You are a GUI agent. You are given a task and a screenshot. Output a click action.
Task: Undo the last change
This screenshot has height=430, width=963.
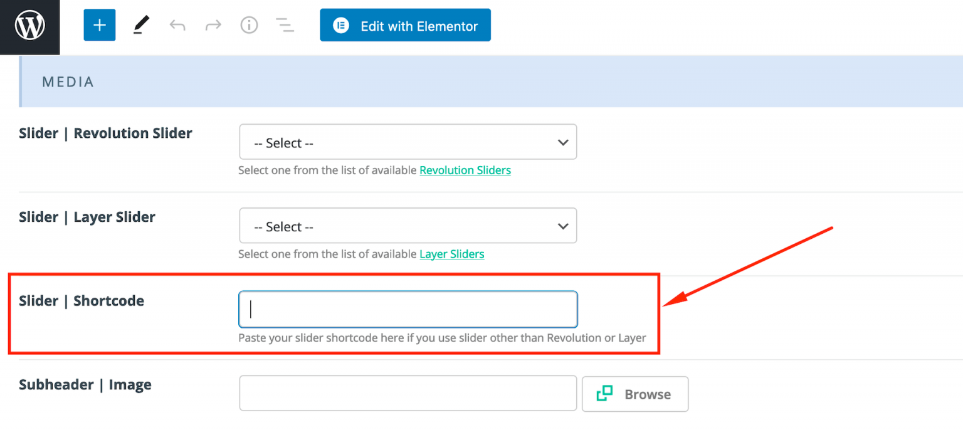177,26
